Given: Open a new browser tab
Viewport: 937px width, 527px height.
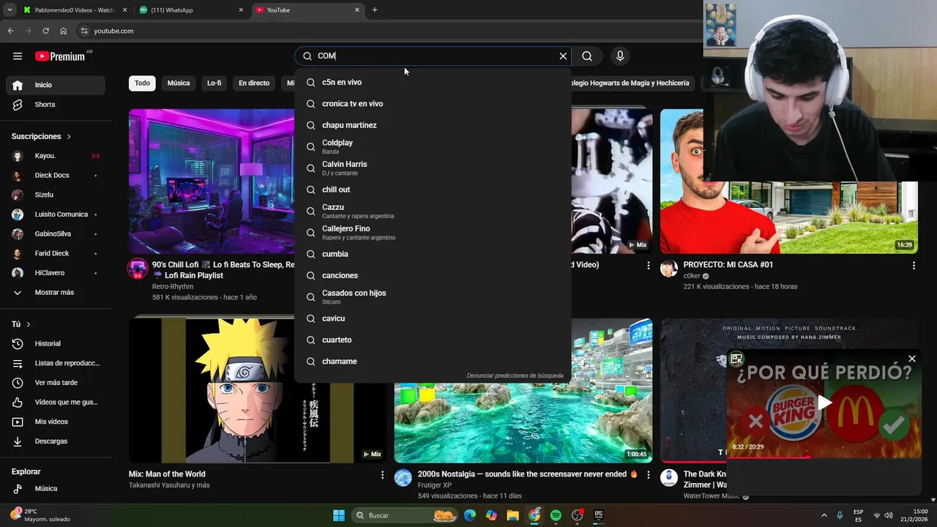Looking at the screenshot, I should (x=375, y=10).
